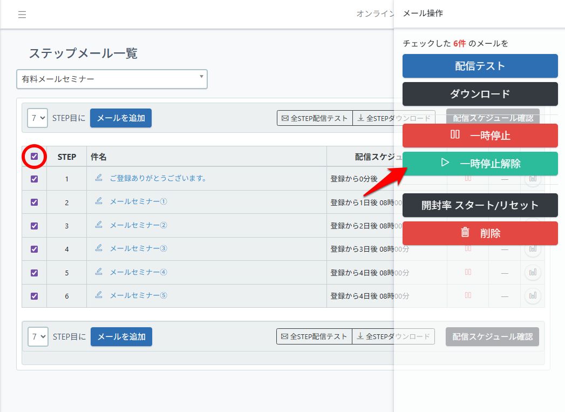Image resolution: width=565 pixels, height=412 pixels.
Task: Click the 一時停止解除 button
Action: point(480,164)
